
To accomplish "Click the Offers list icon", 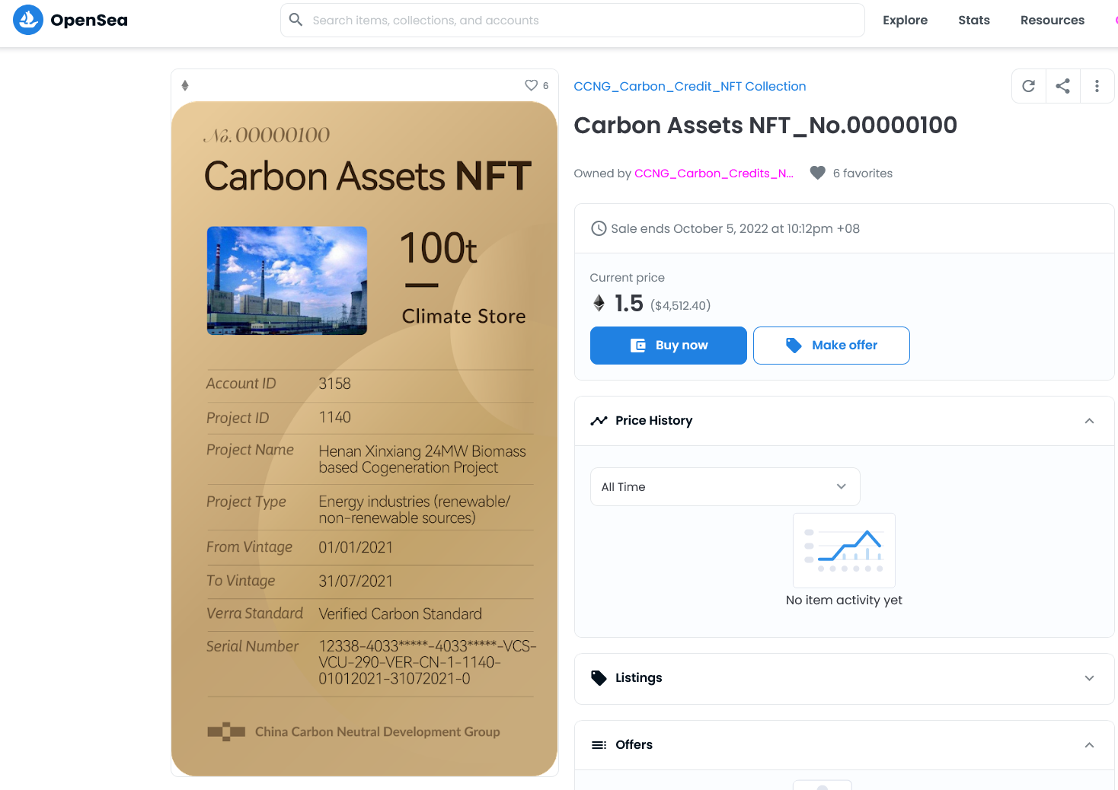I will pos(599,744).
